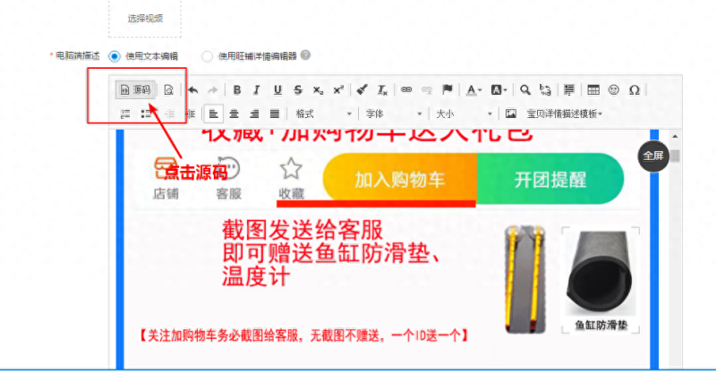Insert an anchor with the flag icon
Screen dimensions: 716x372
click(447, 90)
